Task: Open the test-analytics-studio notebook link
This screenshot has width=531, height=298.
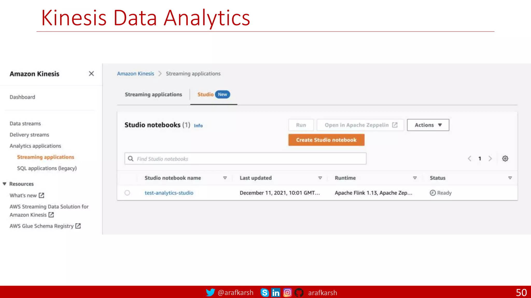Action: [169, 193]
